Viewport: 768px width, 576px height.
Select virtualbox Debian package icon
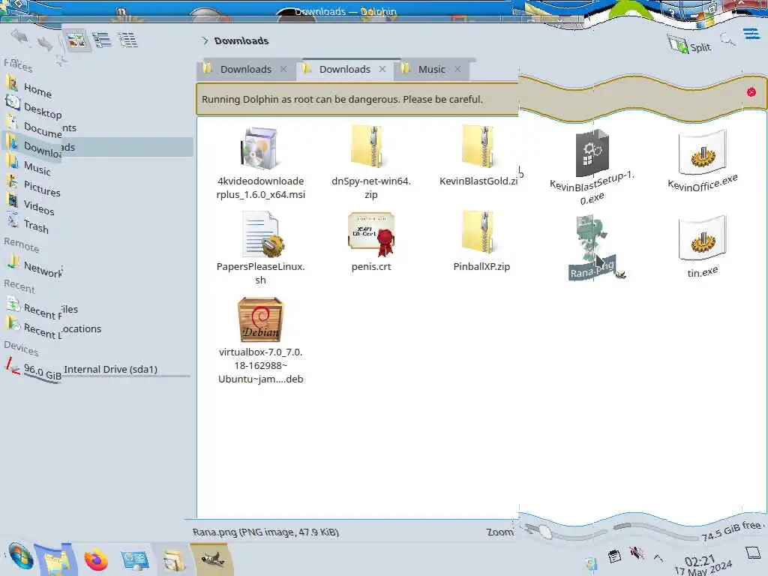tap(260, 319)
